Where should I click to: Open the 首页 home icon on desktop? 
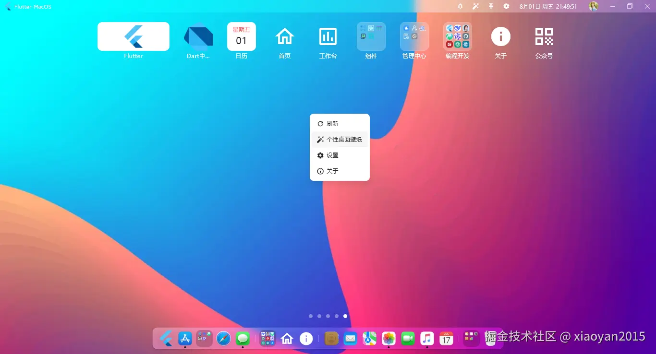285,36
